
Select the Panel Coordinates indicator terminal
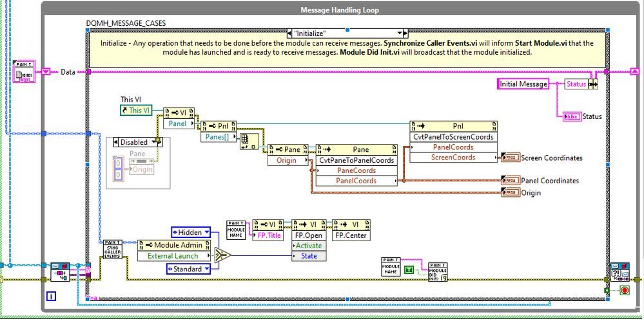coord(510,180)
